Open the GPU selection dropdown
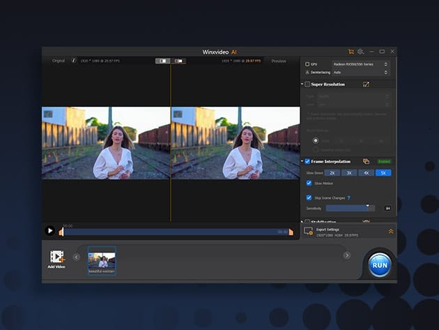Screen dimensions: 439x330 coord(361,63)
